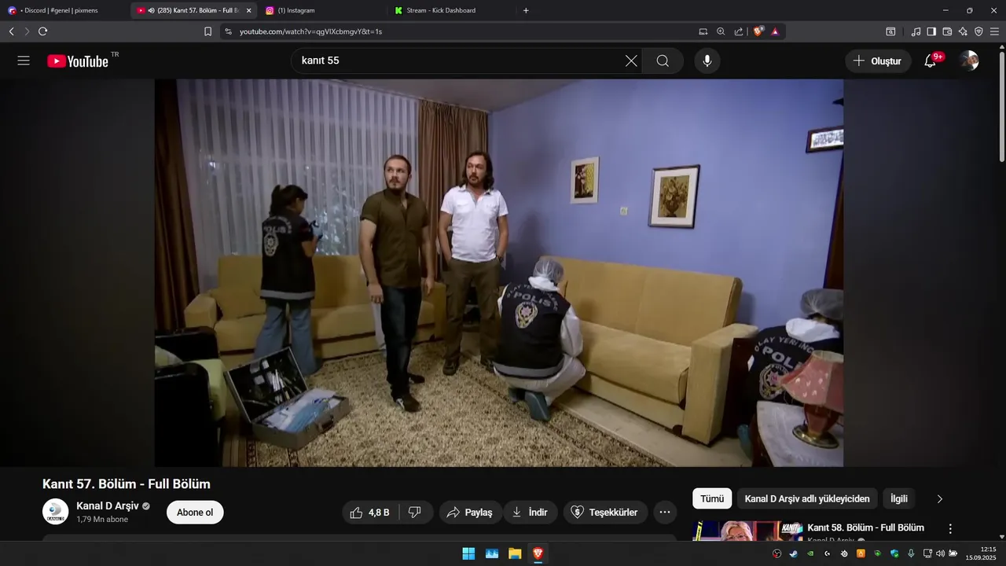Go back to the previous page
The height and width of the screenshot is (566, 1006).
[x=11, y=31]
